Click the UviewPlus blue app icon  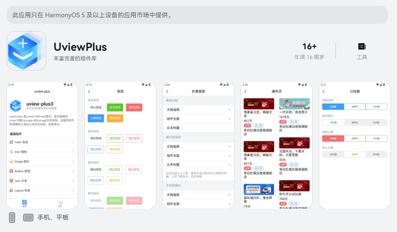tap(26, 51)
